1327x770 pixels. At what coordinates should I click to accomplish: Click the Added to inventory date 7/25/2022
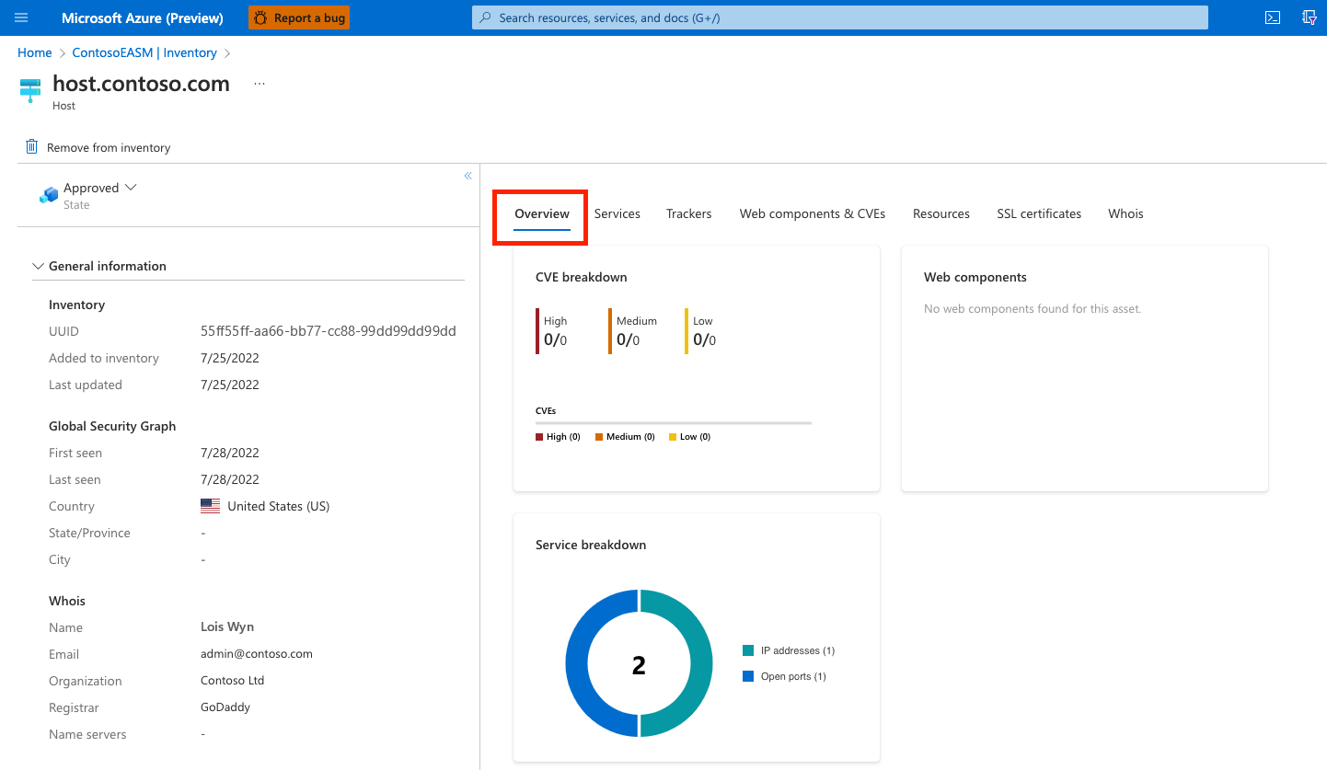coord(230,358)
